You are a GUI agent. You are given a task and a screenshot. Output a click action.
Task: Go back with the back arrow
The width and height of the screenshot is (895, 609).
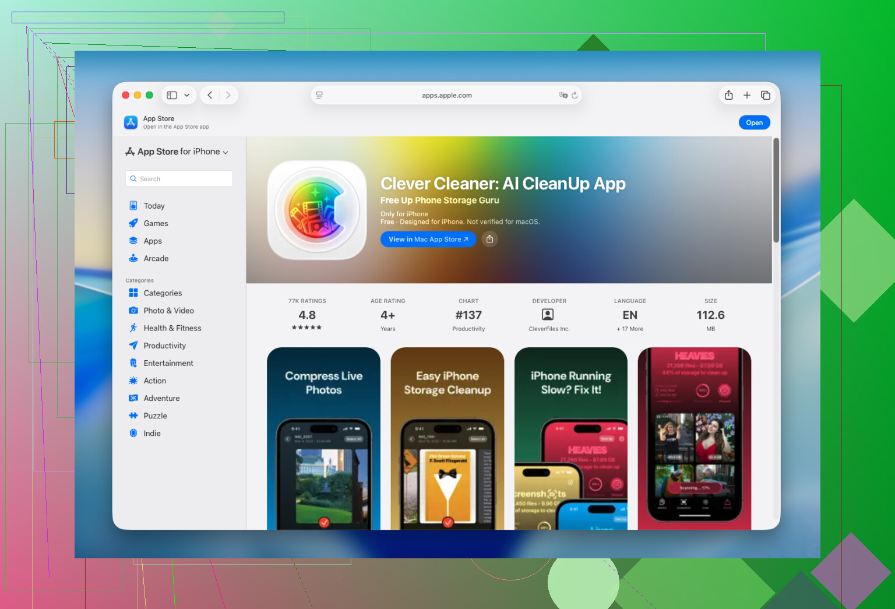[210, 95]
